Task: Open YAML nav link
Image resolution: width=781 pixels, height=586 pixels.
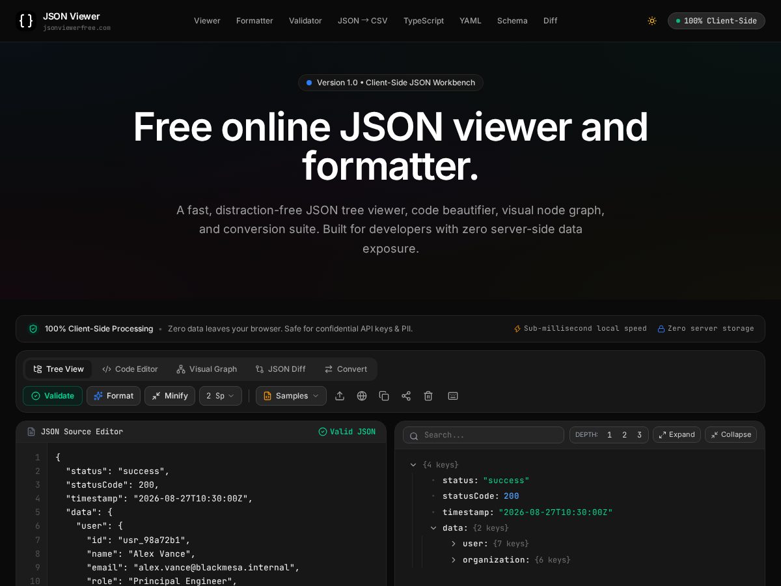Action: coord(471,21)
